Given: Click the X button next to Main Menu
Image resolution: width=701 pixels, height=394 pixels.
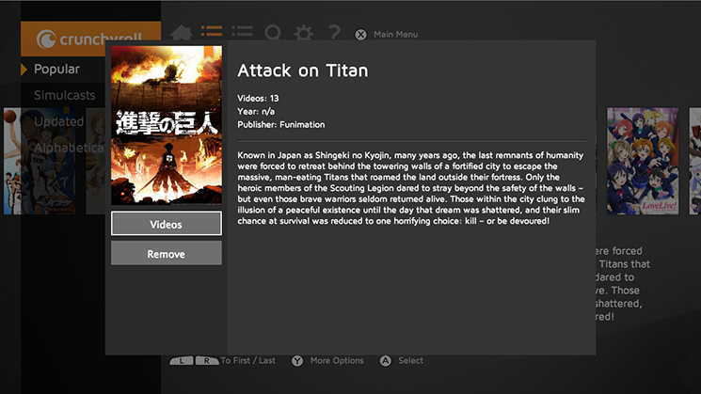Looking at the screenshot, I should coord(361,35).
